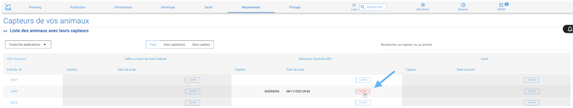
Task: Open the Mouvements menu
Action: point(251,7)
